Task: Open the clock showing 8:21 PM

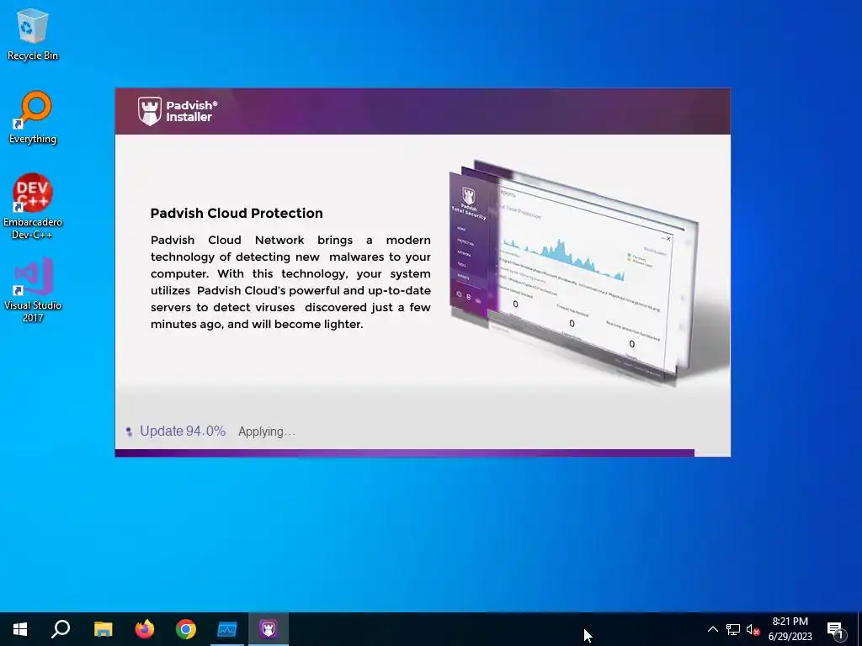Action: (x=790, y=629)
